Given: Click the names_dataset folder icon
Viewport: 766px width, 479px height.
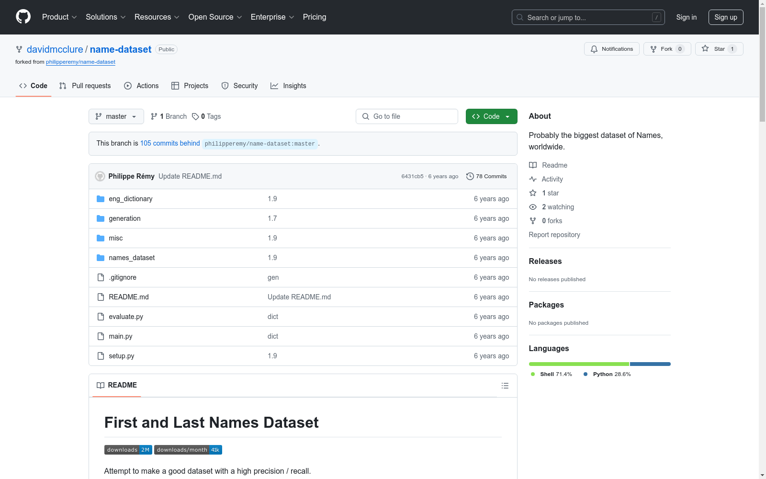Looking at the screenshot, I should coord(101,258).
